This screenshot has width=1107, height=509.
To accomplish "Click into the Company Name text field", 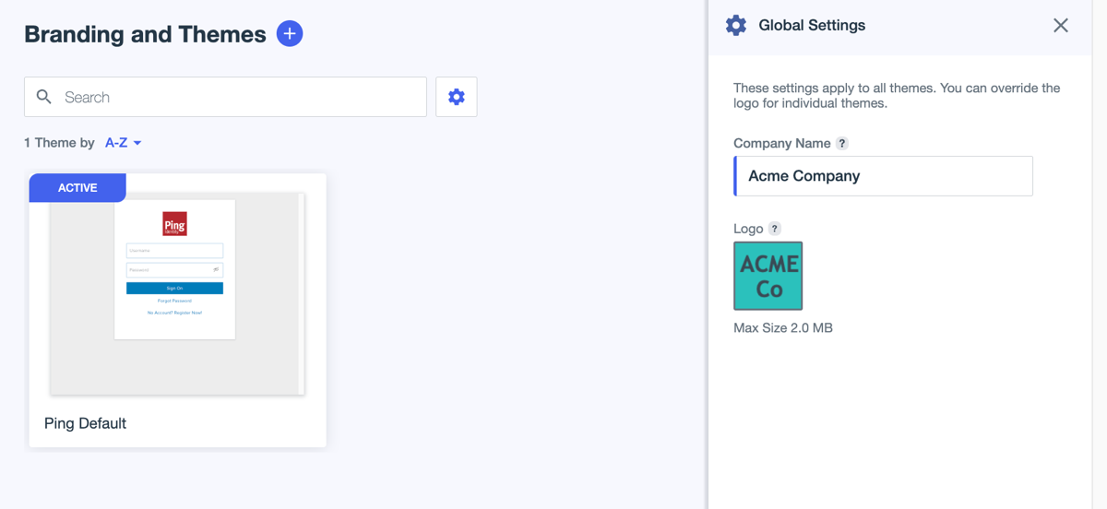I will 884,176.
